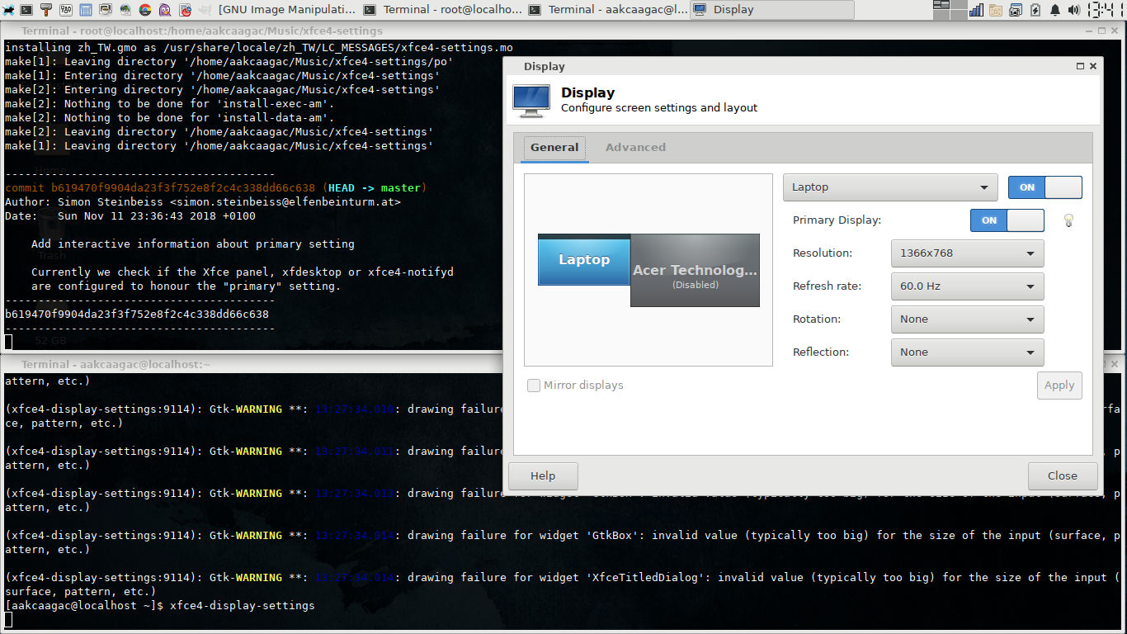Check the Mirror displays checkbox

[x=534, y=386]
